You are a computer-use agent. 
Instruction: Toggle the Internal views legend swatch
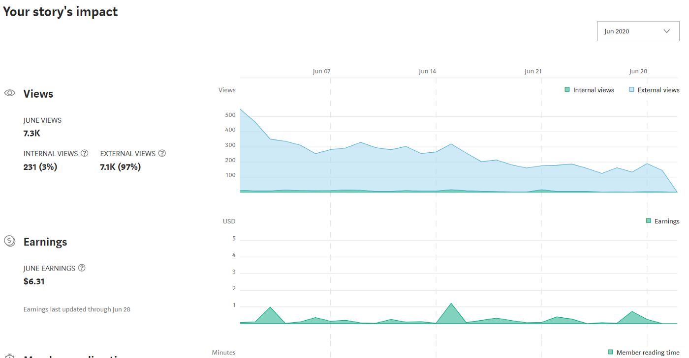[567, 90]
